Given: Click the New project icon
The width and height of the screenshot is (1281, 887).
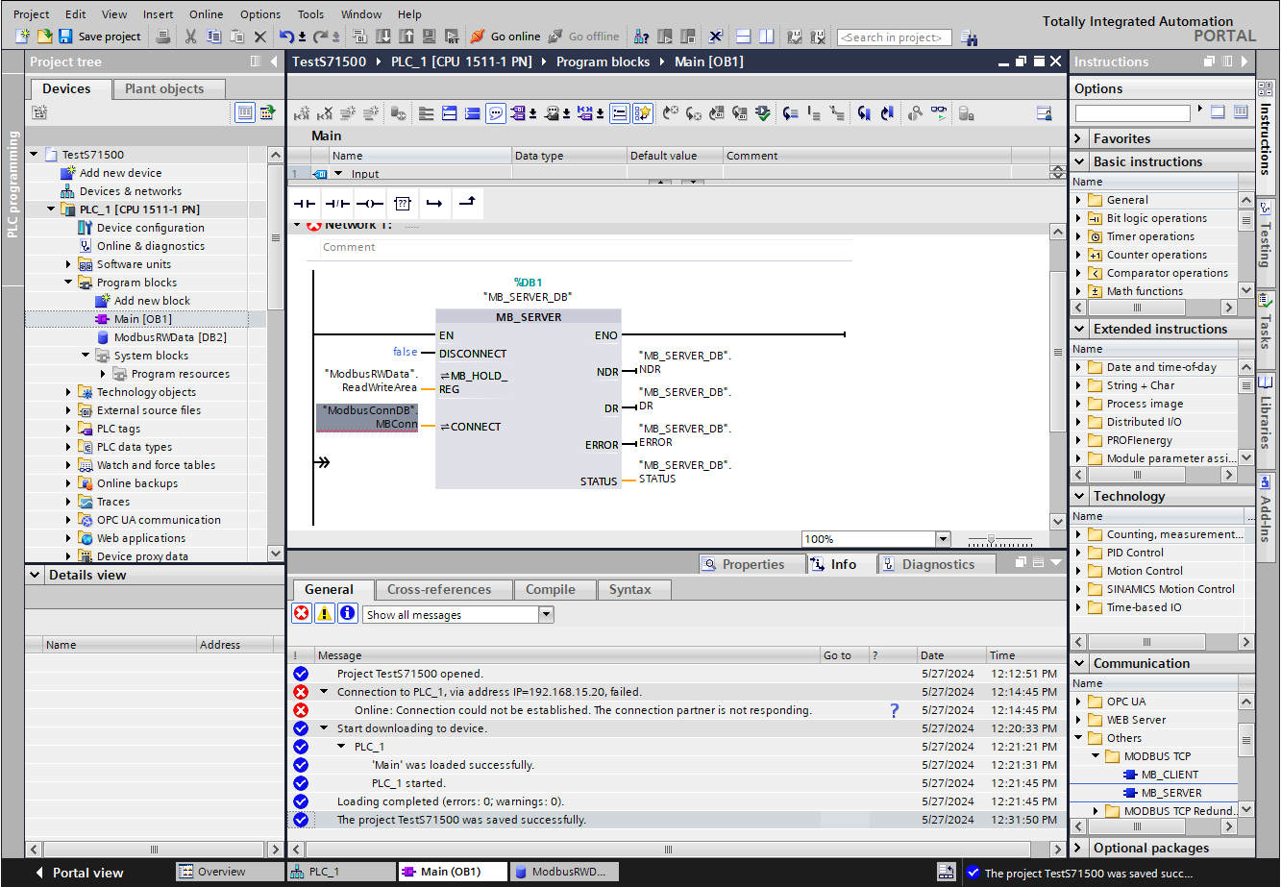Looking at the screenshot, I should 23,37.
